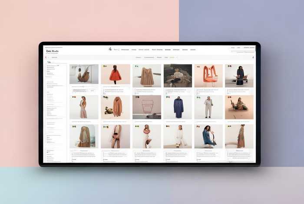Click the badge icon on the orange backpack product
304x204 pixels.
[198, 66]
